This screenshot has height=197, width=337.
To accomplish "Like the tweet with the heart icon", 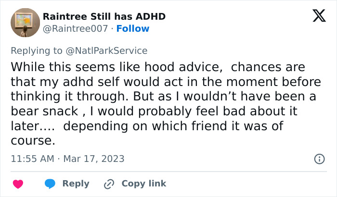I will pyautogui.click(x=18, y=184).
